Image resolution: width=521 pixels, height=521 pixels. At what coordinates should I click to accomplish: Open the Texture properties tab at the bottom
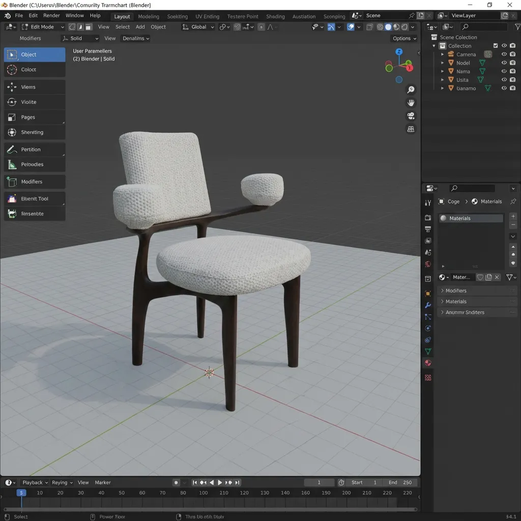(x=428, y=378)
